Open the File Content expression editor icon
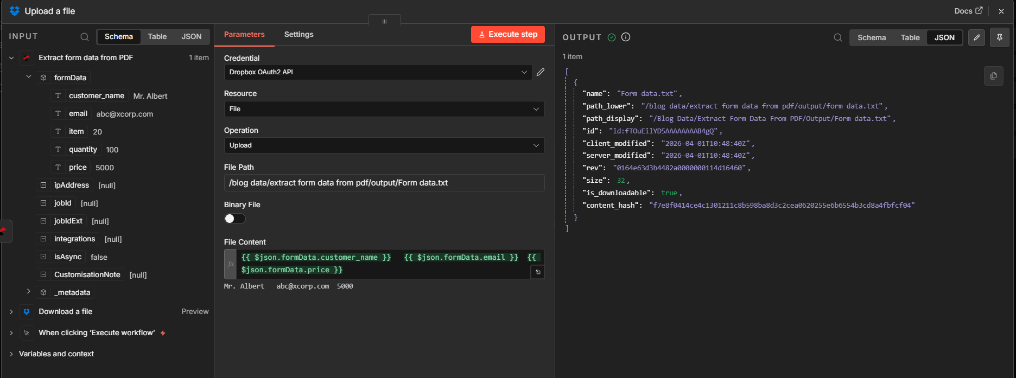Screen dimensions: 1016x378 (538, 272)
